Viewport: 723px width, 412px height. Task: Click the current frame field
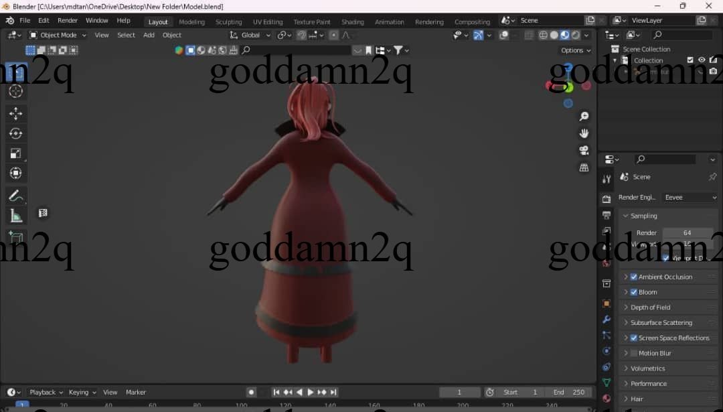pos(459,392)
